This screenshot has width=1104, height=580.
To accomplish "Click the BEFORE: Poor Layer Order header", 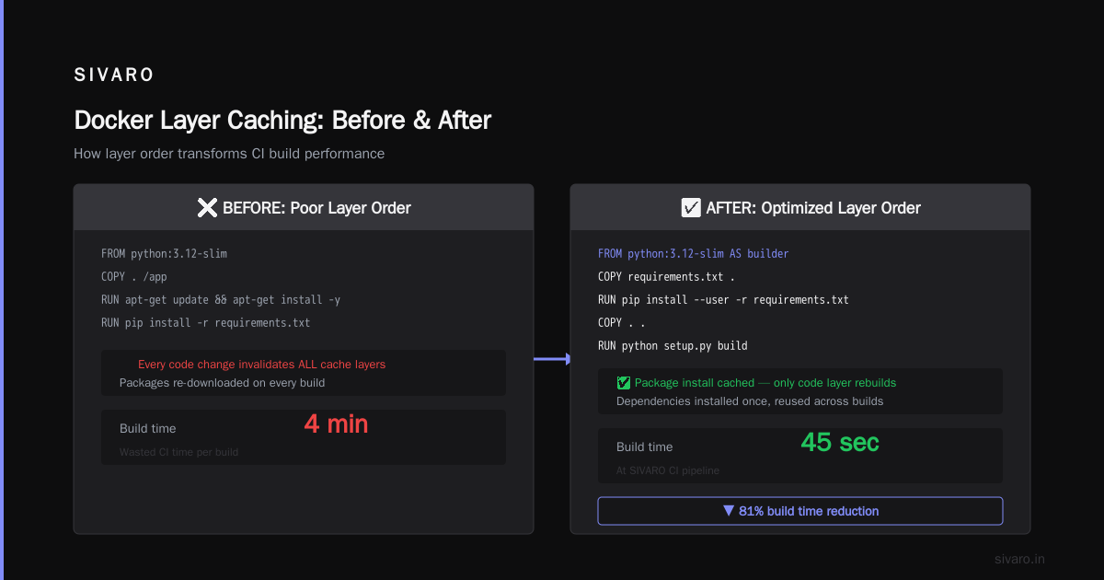I will point(304,207).
